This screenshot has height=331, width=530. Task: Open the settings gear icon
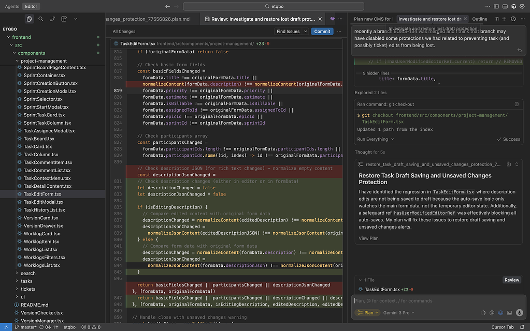pyautogui.click(x=523, y=6)
